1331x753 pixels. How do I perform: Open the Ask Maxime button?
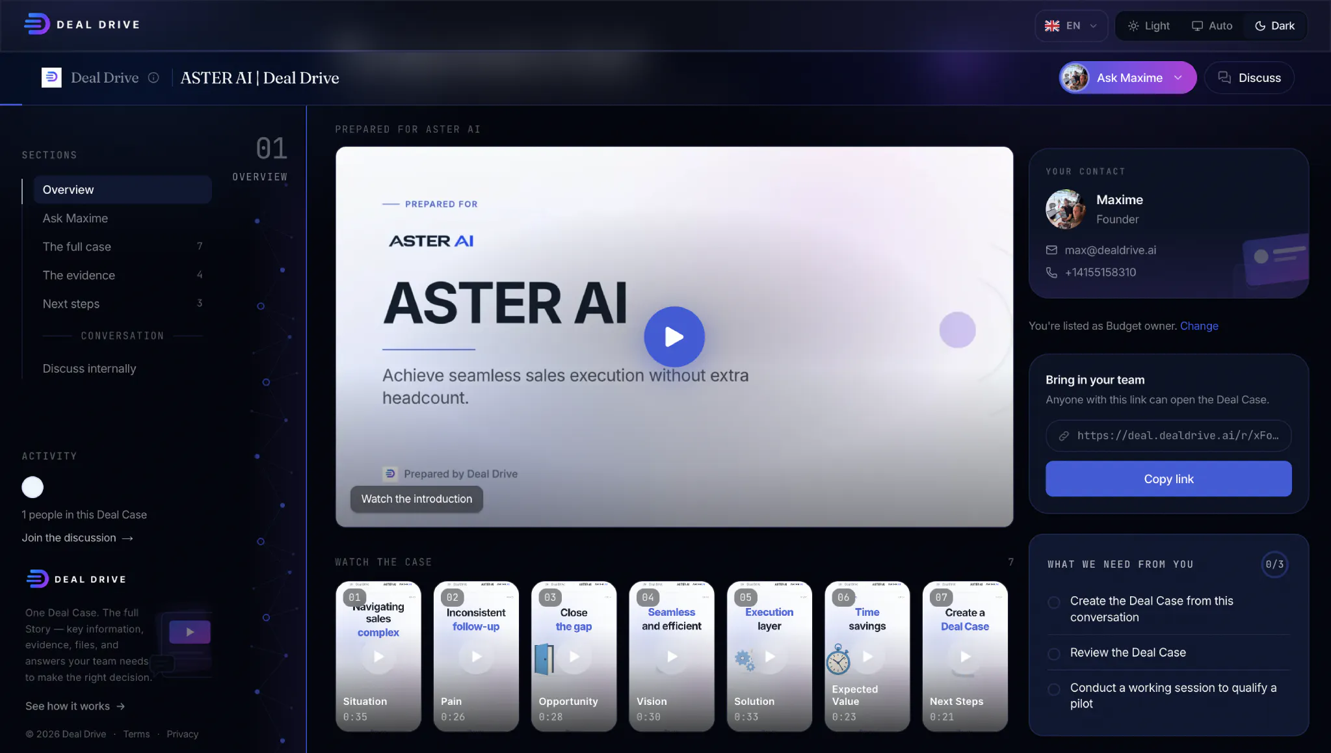(1127, 78)
